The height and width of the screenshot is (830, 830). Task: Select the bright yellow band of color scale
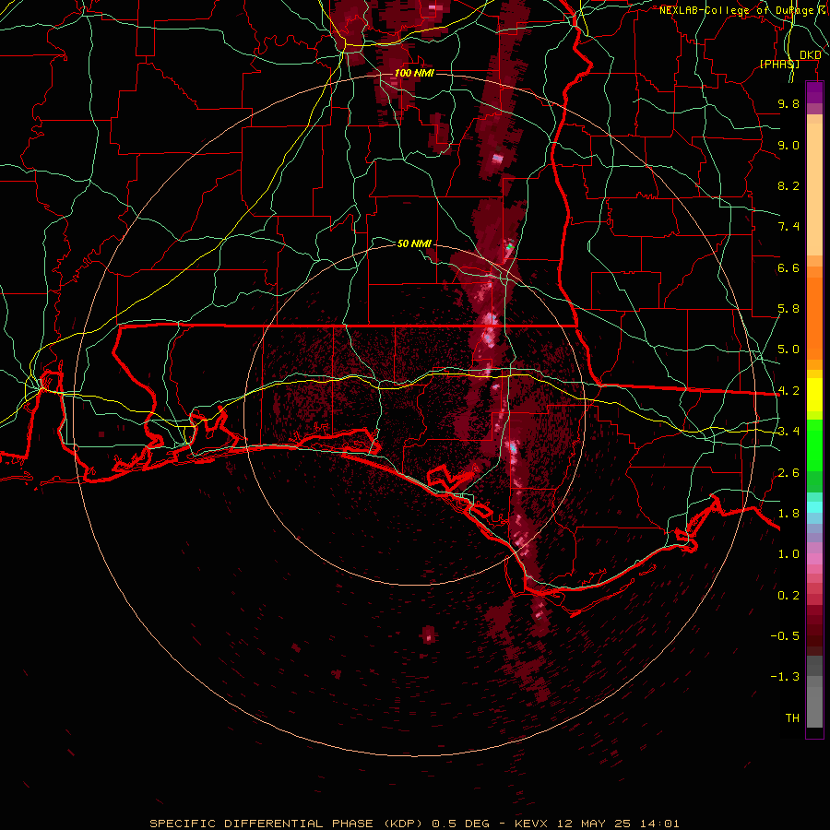[814, 395]
